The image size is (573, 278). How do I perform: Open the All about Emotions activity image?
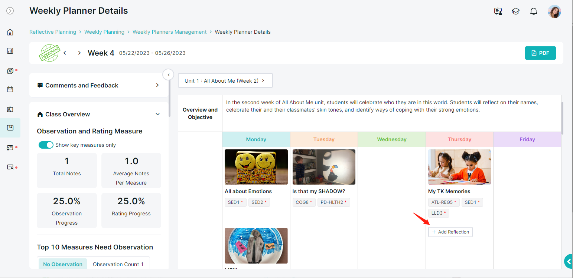pos(256,167)
